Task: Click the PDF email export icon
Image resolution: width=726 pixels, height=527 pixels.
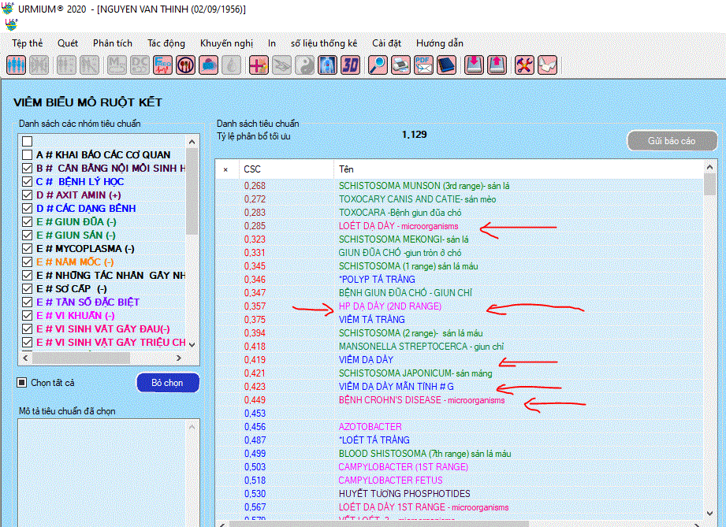Action: (x=423, y=65)
